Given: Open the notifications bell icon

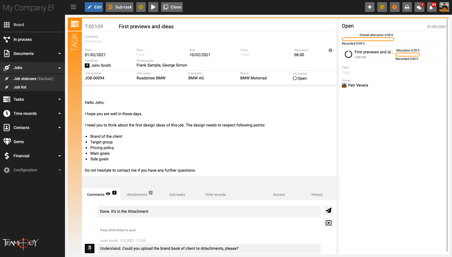Looking at the screenshot, I should 432,7.
